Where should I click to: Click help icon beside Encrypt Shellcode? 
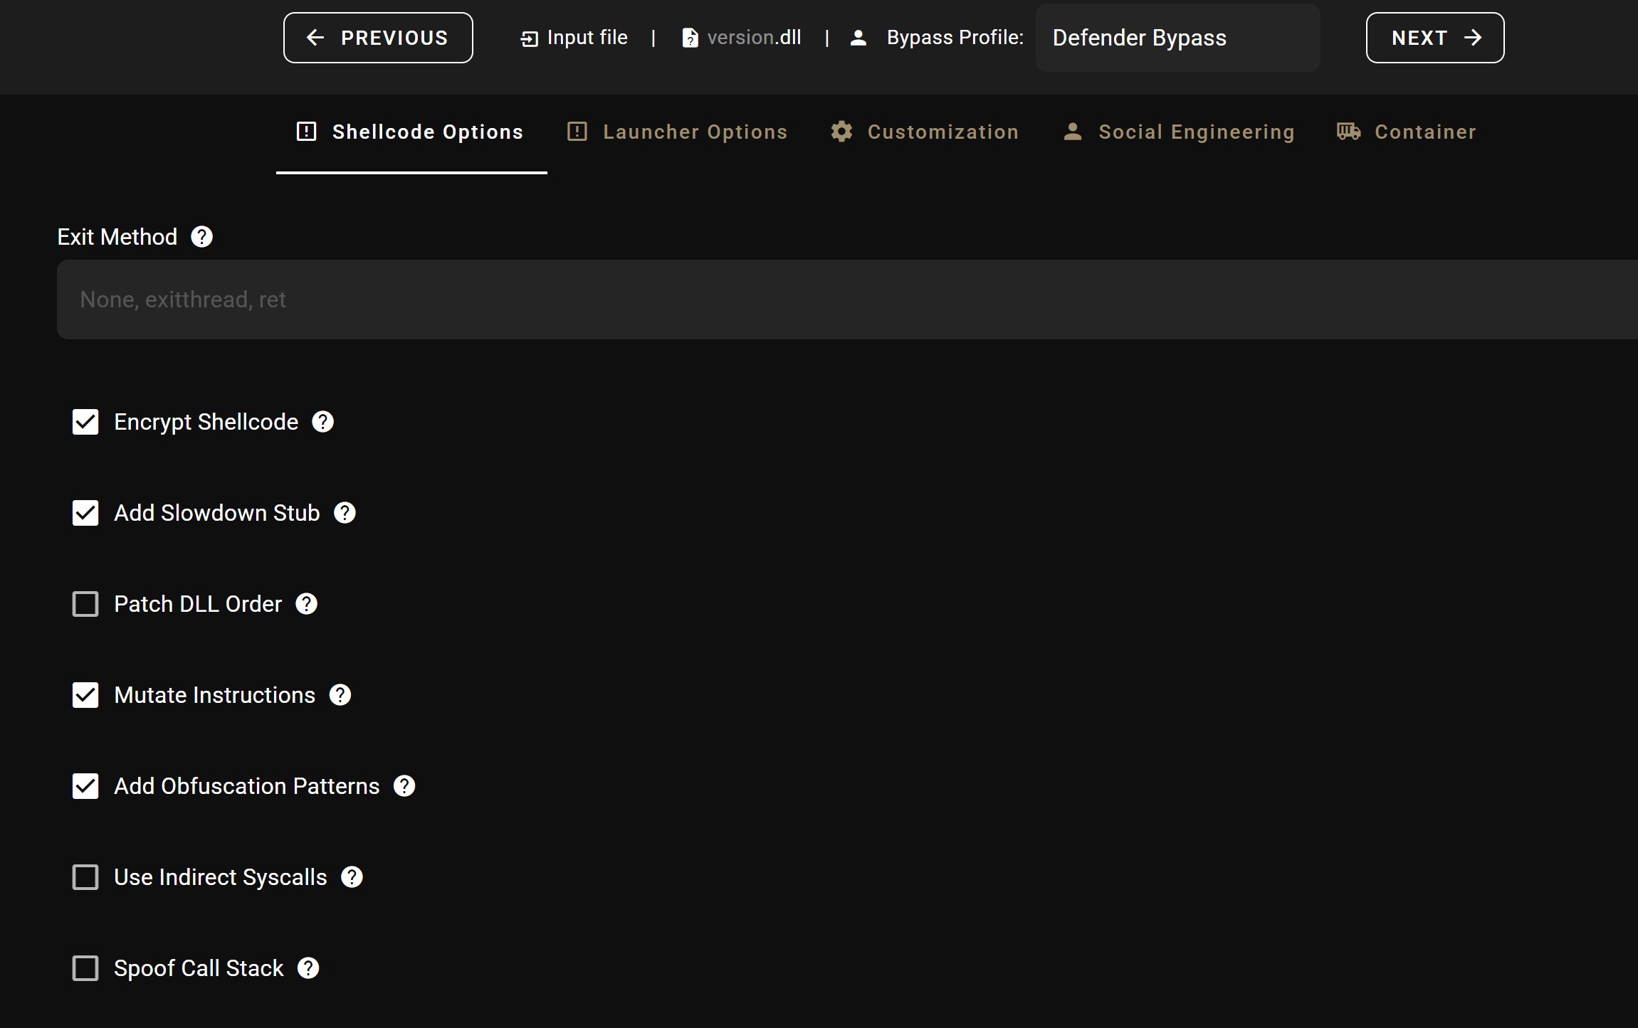(x=323, y=422)
